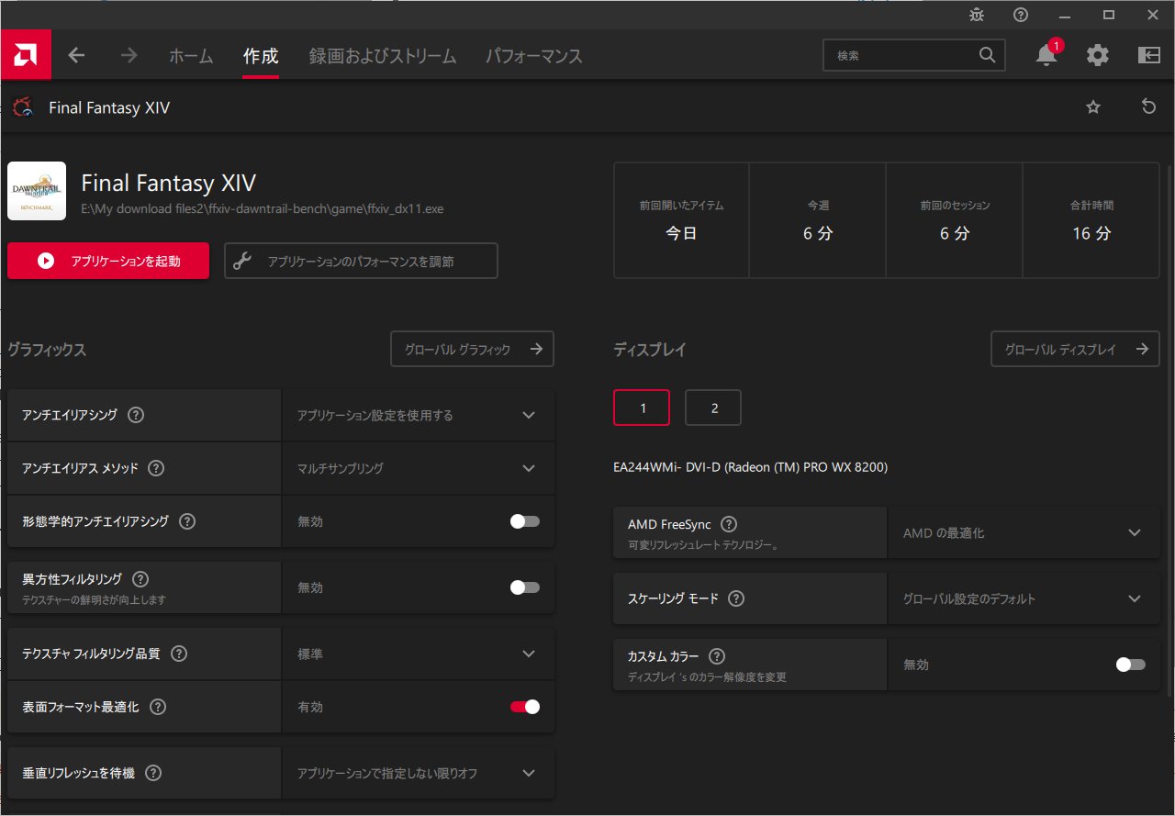The width and height of the screenshot is (1175, 816).
Task: Toggle 異方性フィルタリング switch
Action: tap(525, 587)
